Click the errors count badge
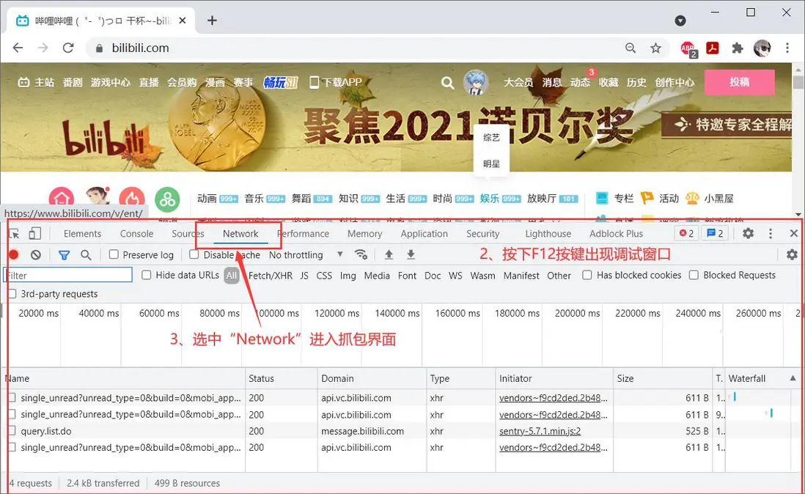 686,233
